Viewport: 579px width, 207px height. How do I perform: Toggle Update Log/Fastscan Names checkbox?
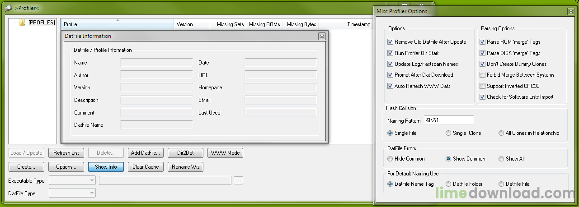pyautogui.click(x=391, y=64)
